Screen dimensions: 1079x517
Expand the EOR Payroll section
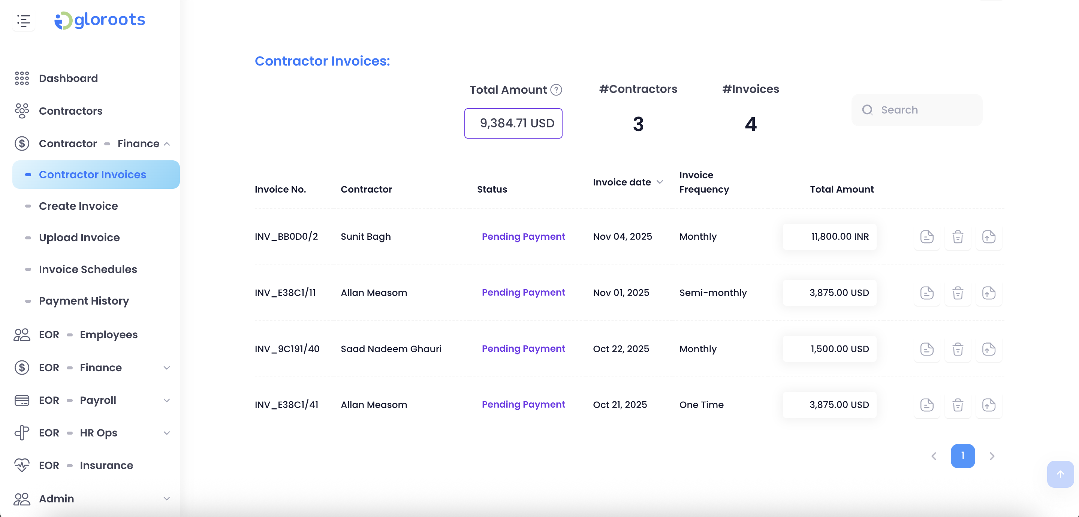click(167, 400)
